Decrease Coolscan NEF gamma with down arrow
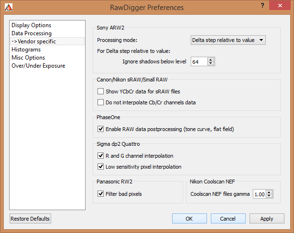 tap(269, 196)
